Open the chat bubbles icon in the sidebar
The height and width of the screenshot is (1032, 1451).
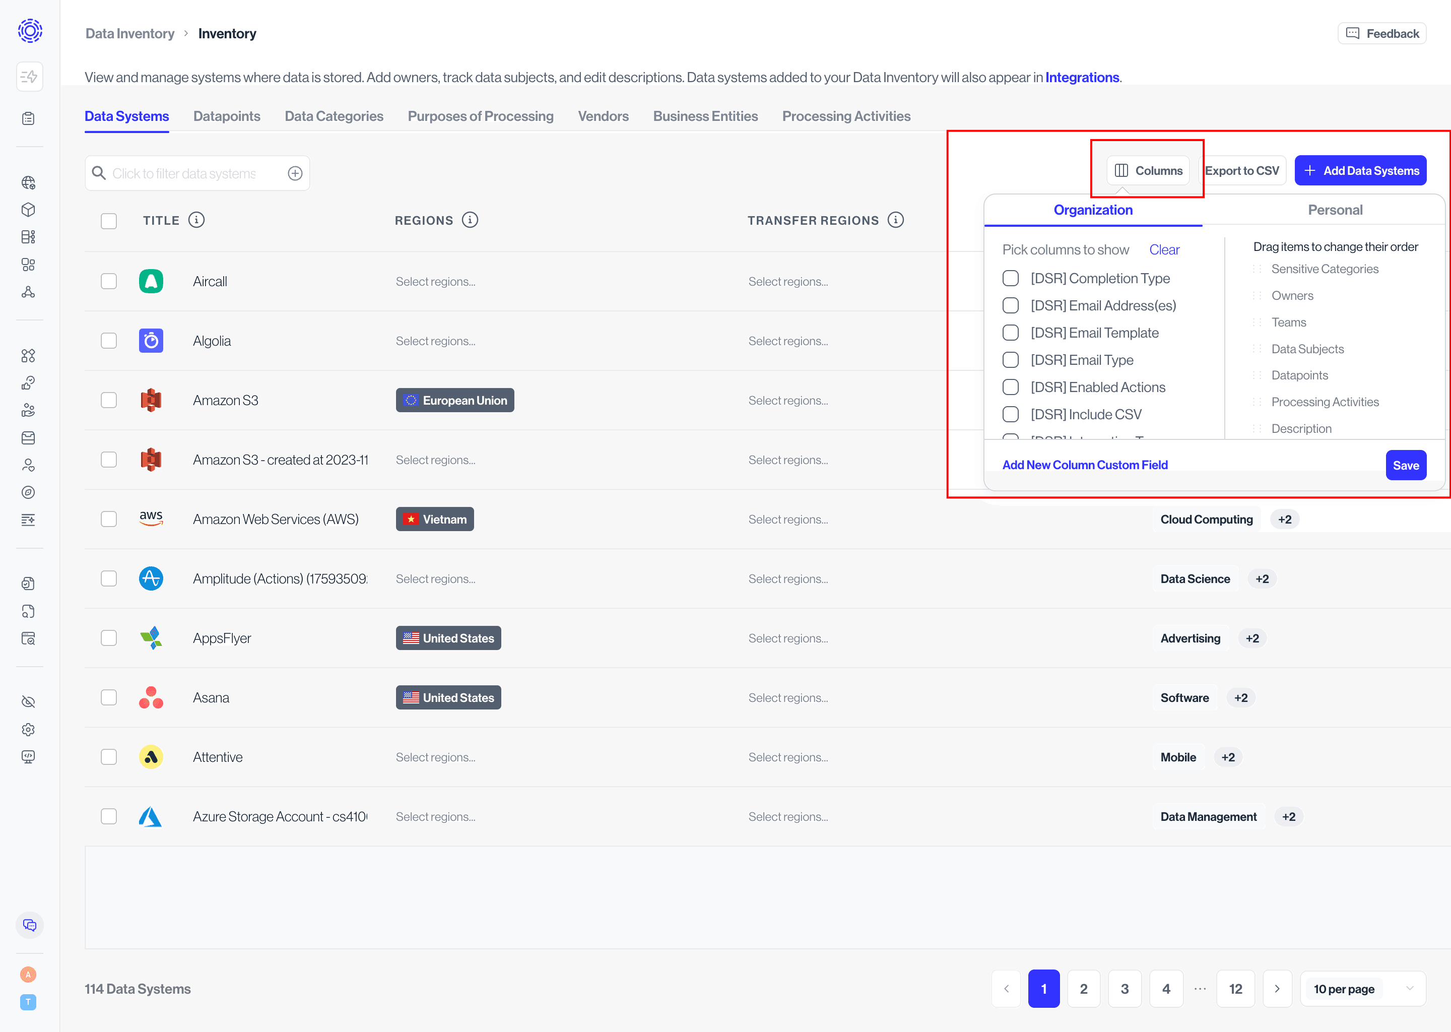(x=30, y=925)
